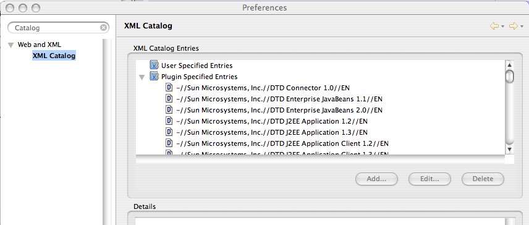
Task: Click the Enterprise JavaBeans 2.0 DTD icon
Action: [169, 110]
